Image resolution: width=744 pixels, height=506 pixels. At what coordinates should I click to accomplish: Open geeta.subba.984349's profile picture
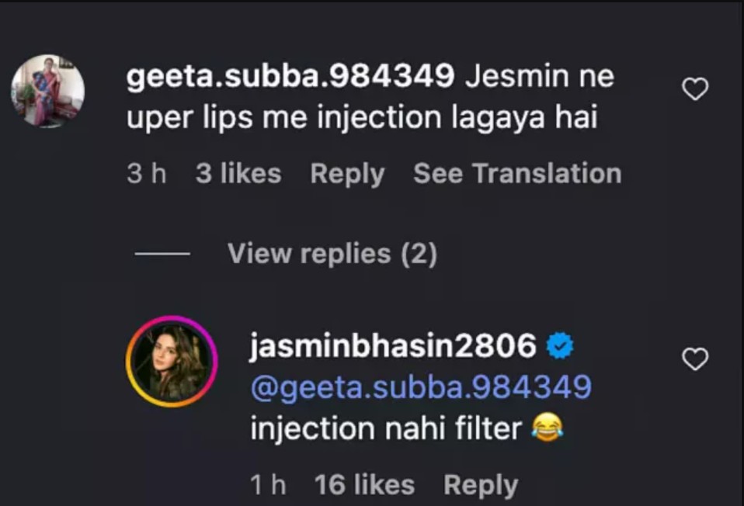47,91
